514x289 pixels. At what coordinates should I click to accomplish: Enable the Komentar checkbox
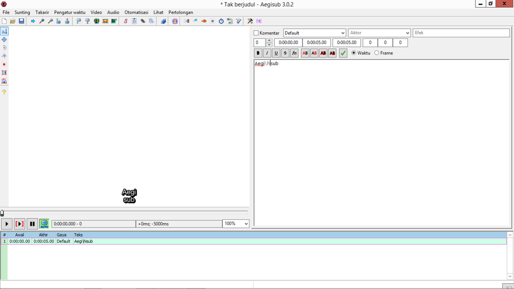(x=256, y=33)
